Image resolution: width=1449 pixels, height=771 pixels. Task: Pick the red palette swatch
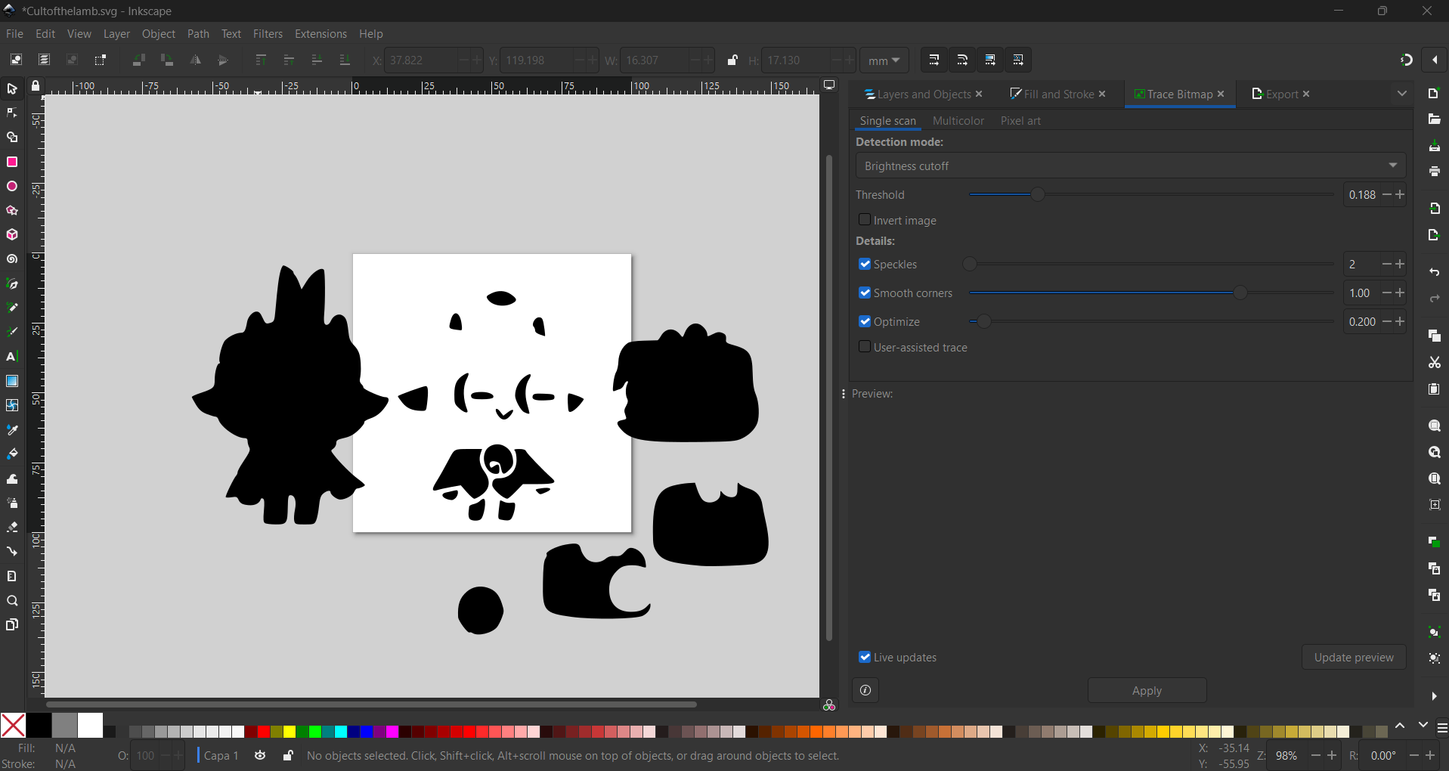[264, 731]
